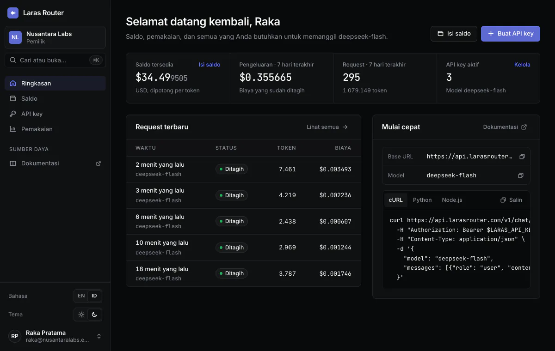
Task: Select the 3 menit yang lalu request row
Action: tap(243, 195)
